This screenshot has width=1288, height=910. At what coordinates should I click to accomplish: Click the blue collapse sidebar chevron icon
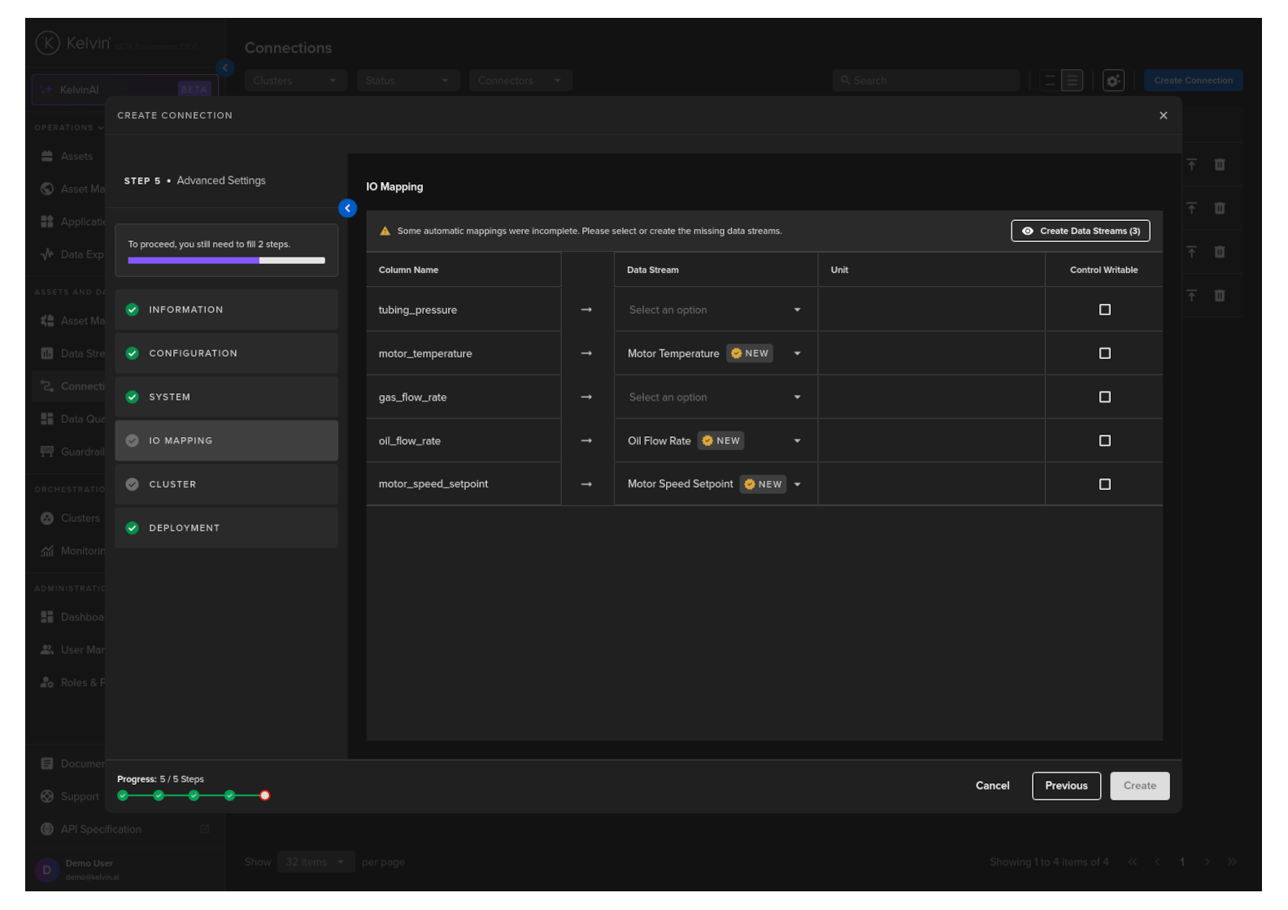347,208
